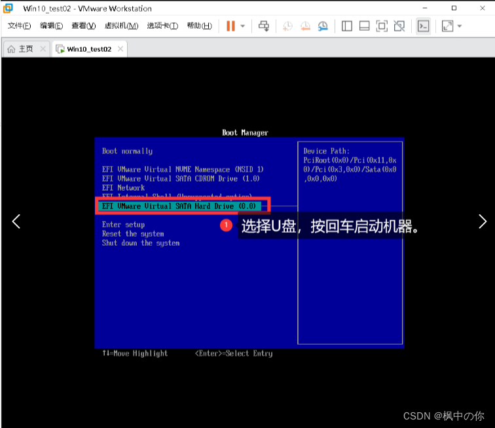Go to the next image arrow
This screenshot has height=428, width=495.
point(483,222)
